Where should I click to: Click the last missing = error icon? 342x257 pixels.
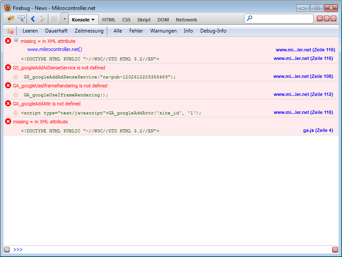(8, 121)
